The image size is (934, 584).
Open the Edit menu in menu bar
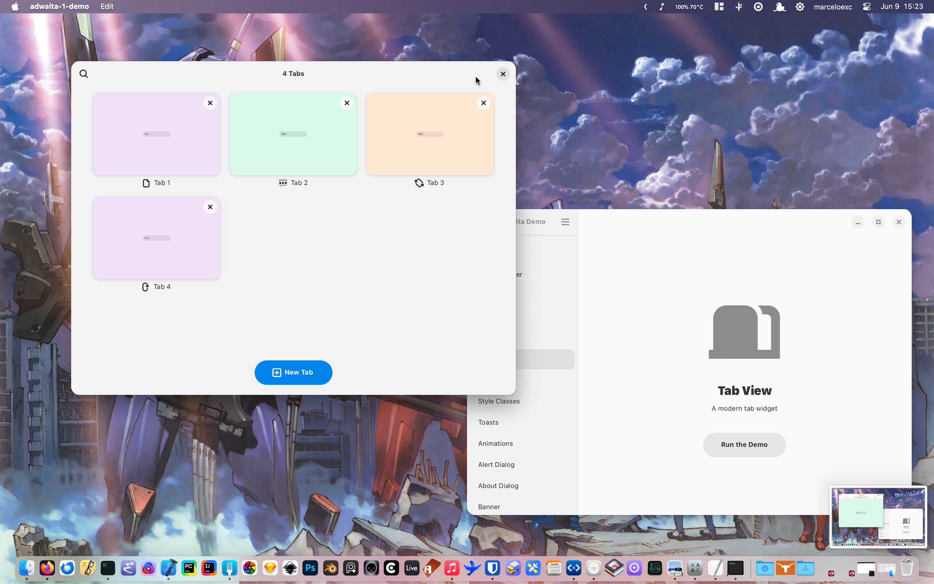coord(107,7)
